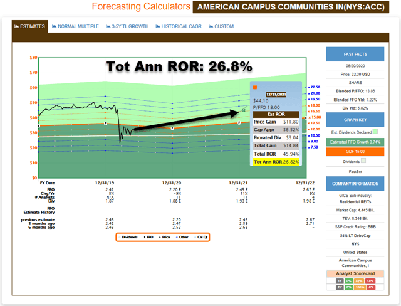
Task: Click the orange square in the tooltip
Action: pyautogui.click(x=255, y=88)
